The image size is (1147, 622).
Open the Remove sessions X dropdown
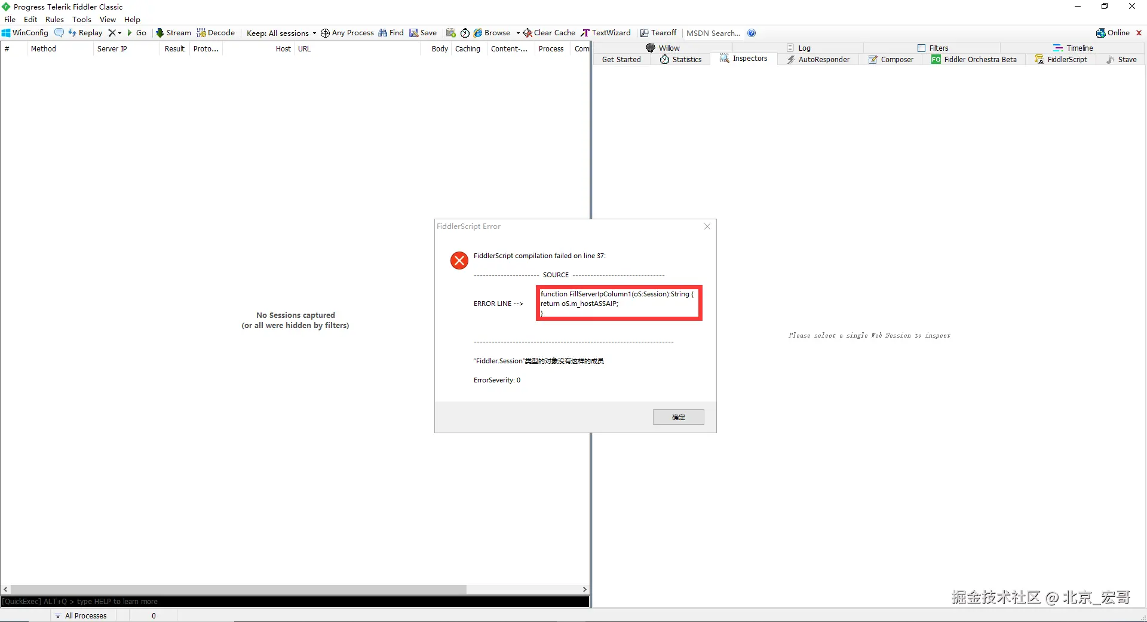[115, 33]
